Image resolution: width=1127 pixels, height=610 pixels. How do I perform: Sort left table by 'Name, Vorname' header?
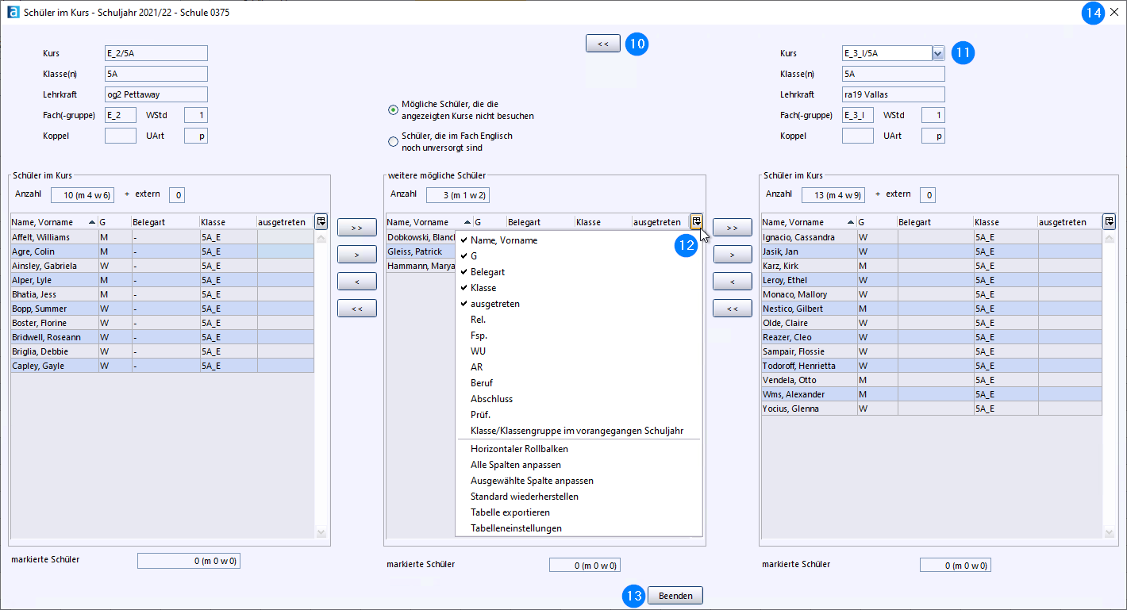tap(54, 222)
